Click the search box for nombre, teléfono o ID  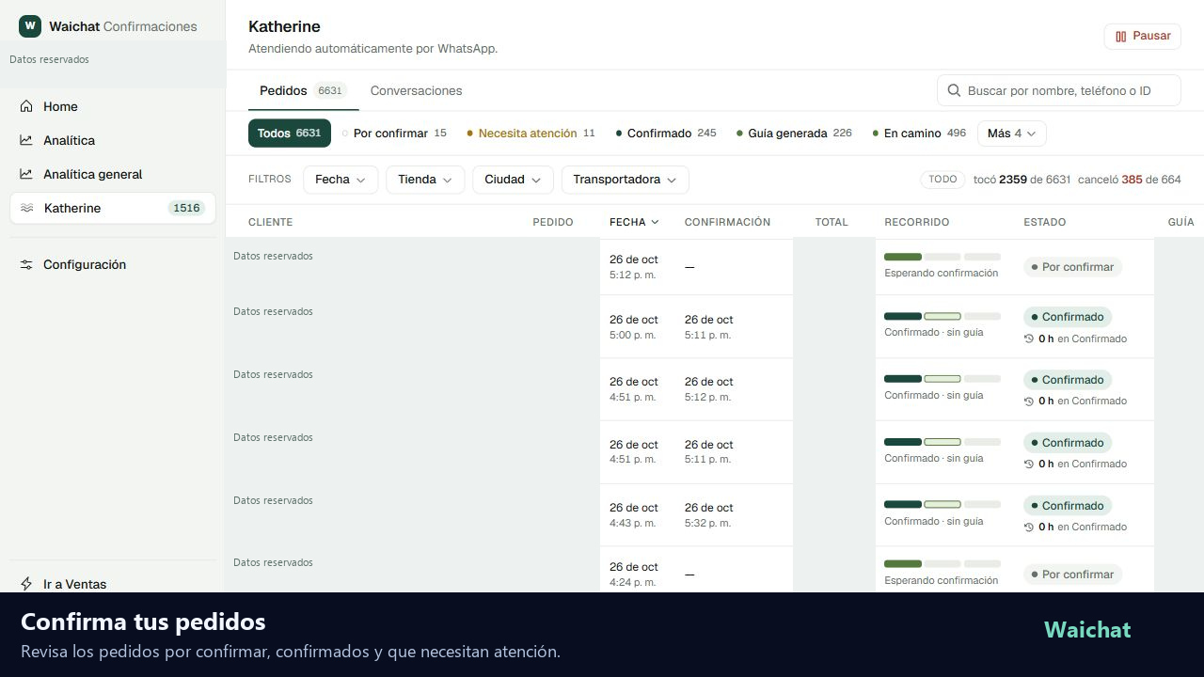tap(1058, 90)
